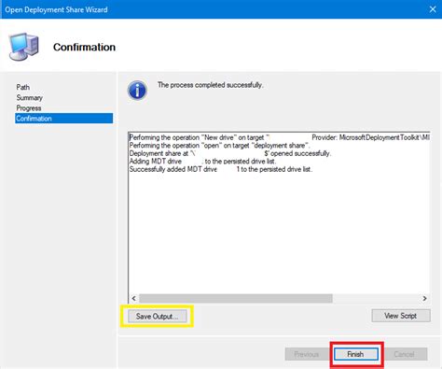Image resolution: width=442 pixels, height=369 pixels.
Task: Click the 'Performing the operation "New drive"' line
Action: pyautogui.click(x=280, y=137)
